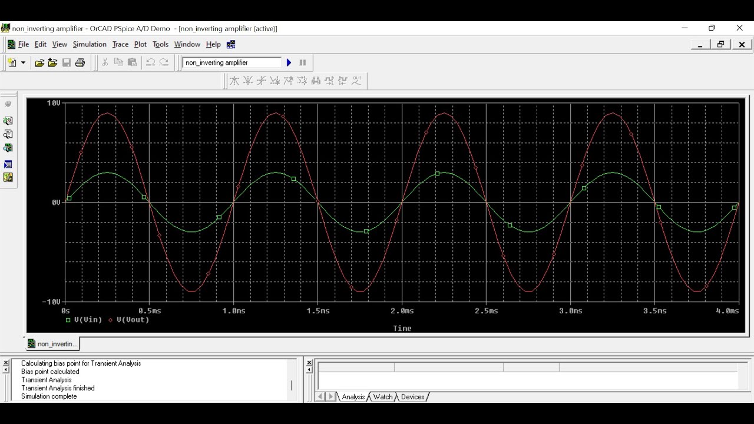Click the icon right of Help menu

click(231, 44)
